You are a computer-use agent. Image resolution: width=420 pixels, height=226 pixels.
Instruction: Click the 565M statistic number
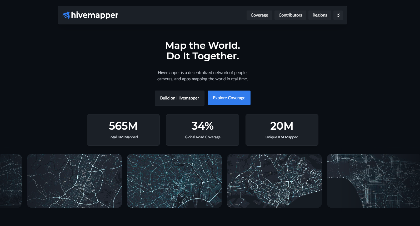[123, 126]
